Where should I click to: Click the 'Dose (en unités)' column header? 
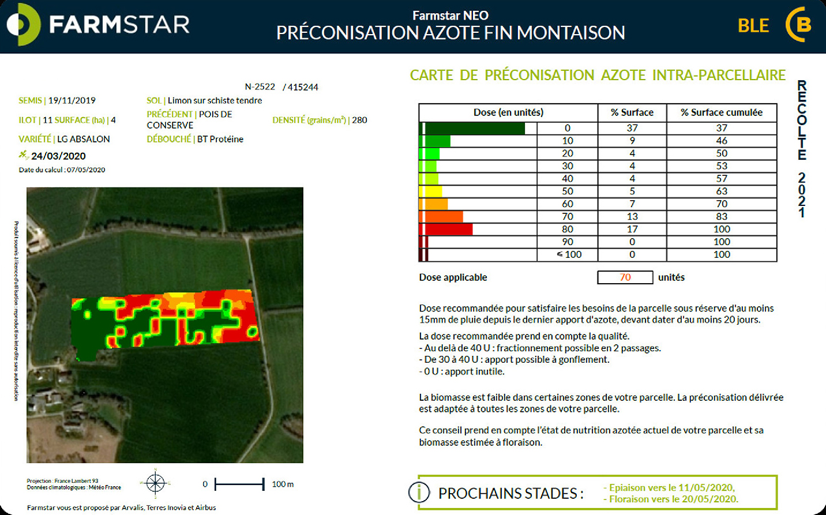tap(508, 112)
